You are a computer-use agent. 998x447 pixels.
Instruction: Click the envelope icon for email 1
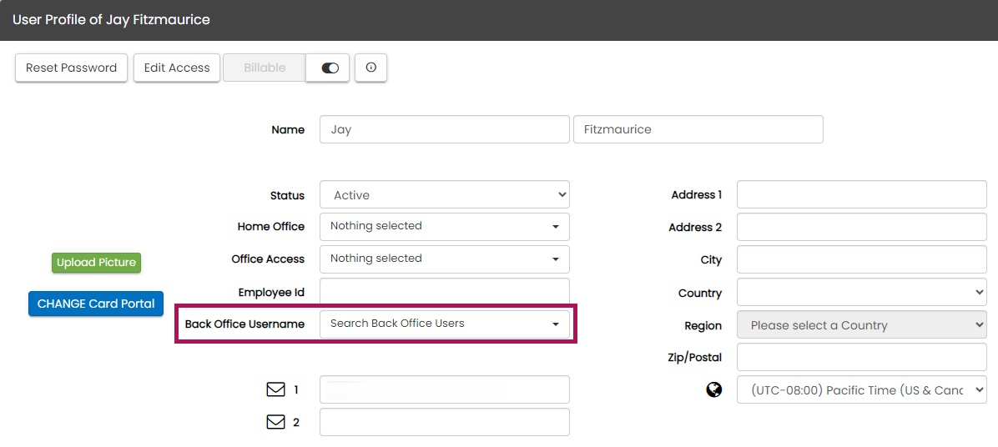[275, 389]
